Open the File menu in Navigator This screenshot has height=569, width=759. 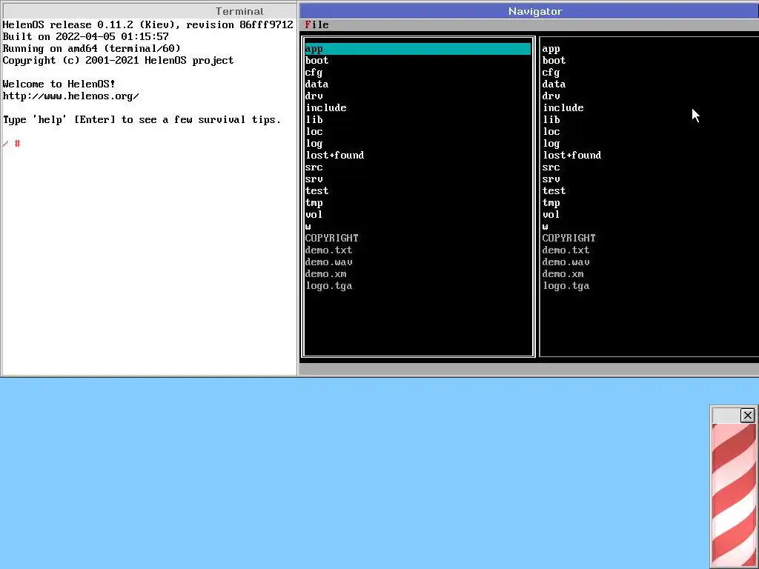316,24
